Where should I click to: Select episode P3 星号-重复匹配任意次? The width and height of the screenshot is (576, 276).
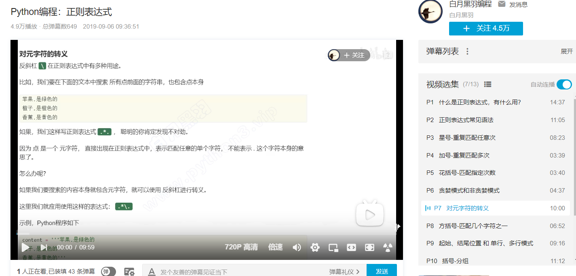tap(496, 138)
